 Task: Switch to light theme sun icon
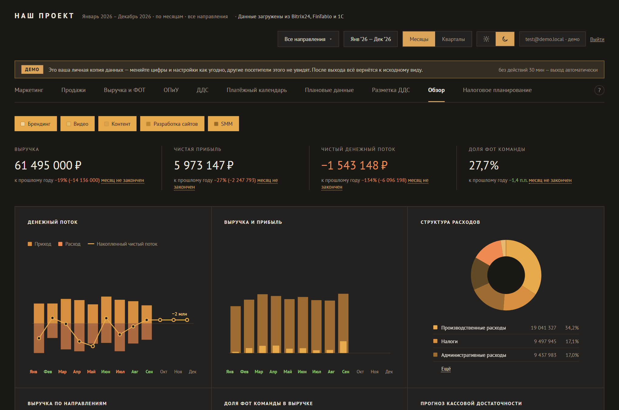pyautogui.click(x=486, y=39)
